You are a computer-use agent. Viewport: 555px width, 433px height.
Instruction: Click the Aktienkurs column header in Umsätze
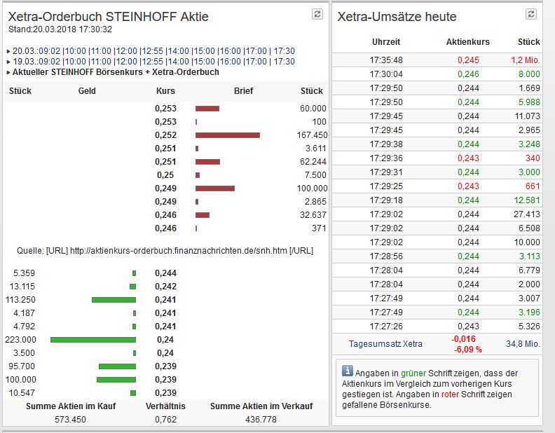(x=467, y=43)
